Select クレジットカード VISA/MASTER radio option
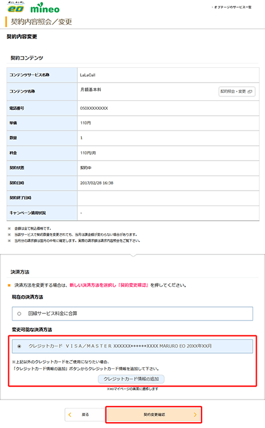Viewport: 265px width, 428px height. click(x=19, y=346)
